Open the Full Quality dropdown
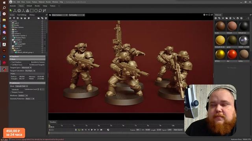The width and height of the screenshot is (252, 141). (x=77, y=15)
